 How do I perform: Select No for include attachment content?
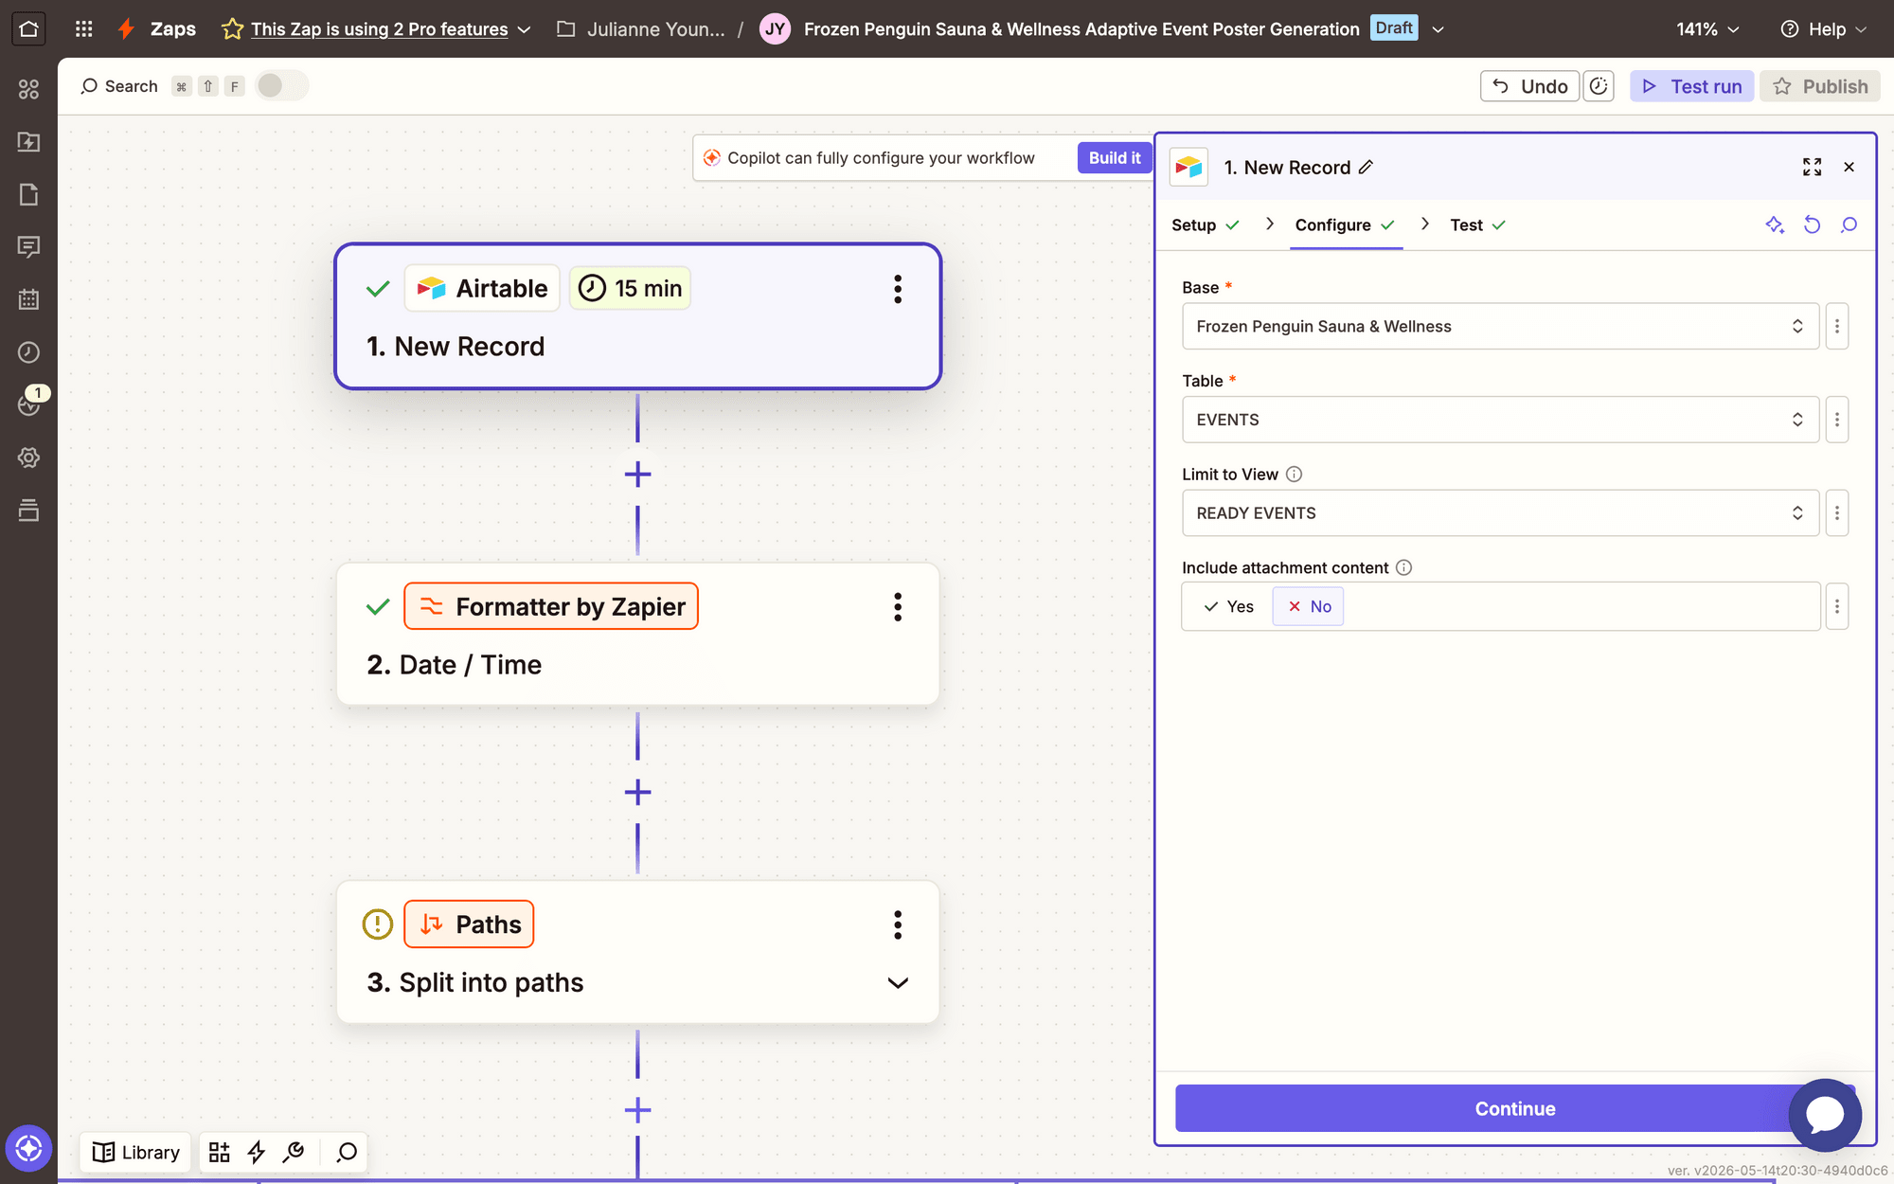[x=1309, y=606]
